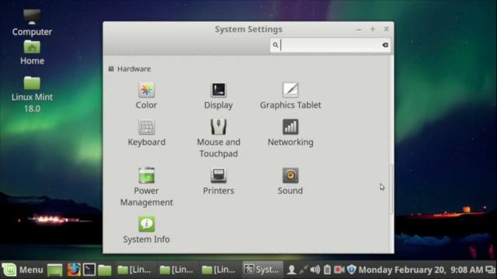This screenshot has height=279, width=497.
Task: Click the System Settings vertical scrollbar
Action: click(391, 189)
